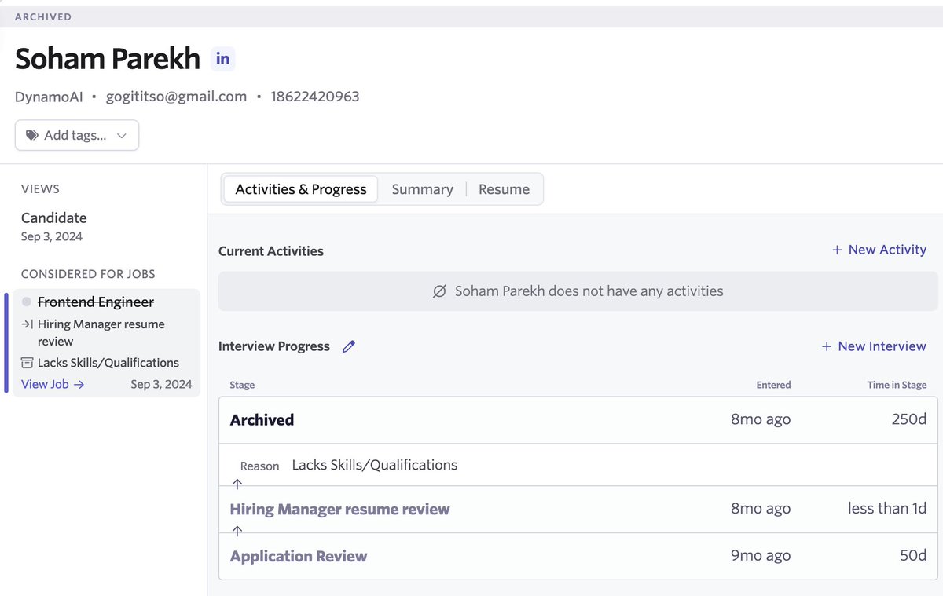Click the 50d time in stage value

point(913,555)
